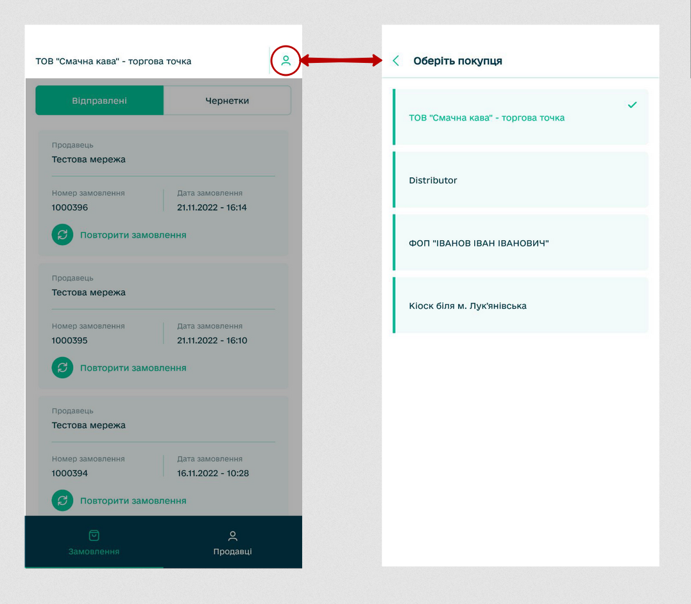Image resolution: width=691 pixels, height=604 pixels.
Task: Click the green checkmark on selected buyer
Action: pyautogui.click(x=633, y=105)
